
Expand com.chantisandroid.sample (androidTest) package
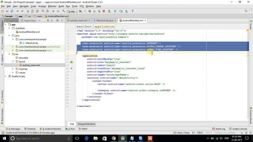point(13,47)
